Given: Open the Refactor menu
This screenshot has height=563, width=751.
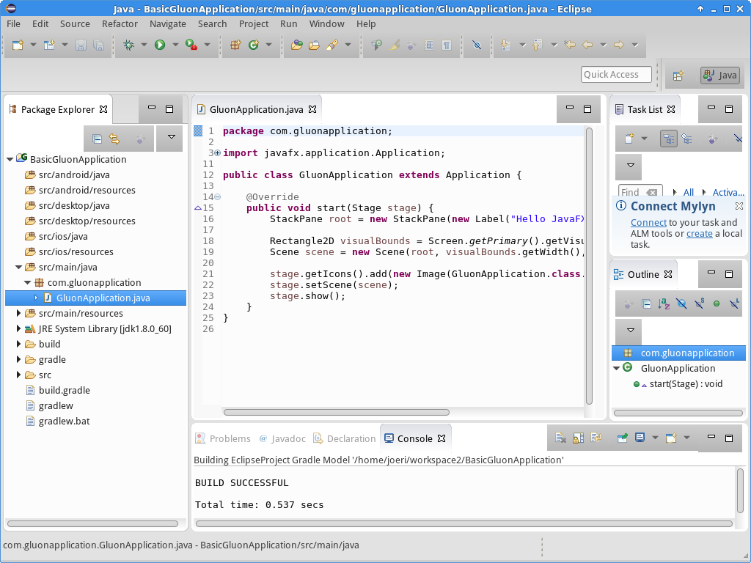Looking at the screenshot, I should coord(120,24).
